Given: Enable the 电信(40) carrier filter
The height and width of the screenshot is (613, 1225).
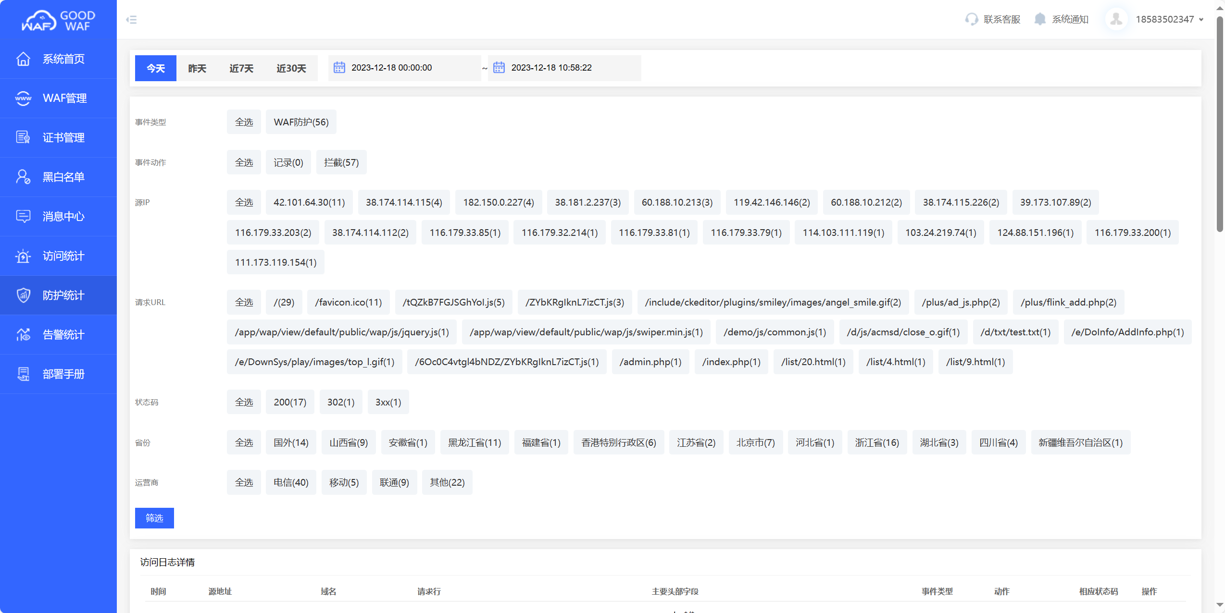Looking at the screenshot, I should coord(291,482).
